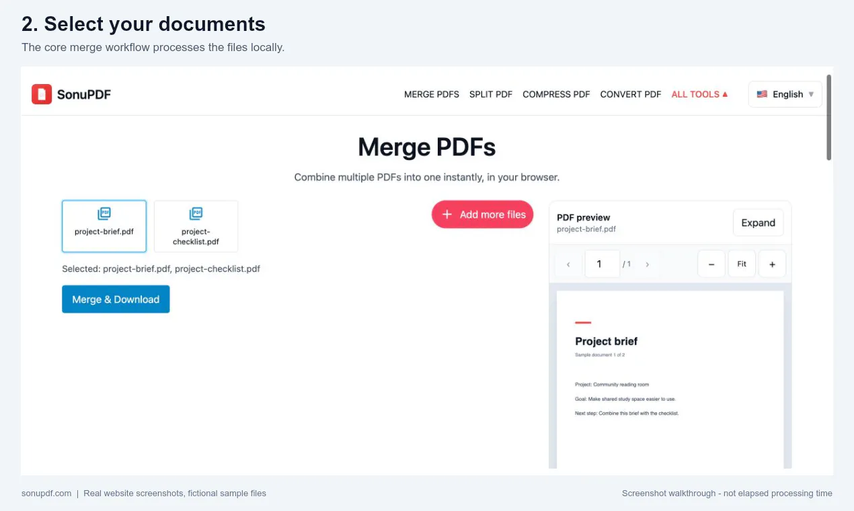This screenshot has height=511, width=854.
Task: Click the 'Merge PDFs' heading
Action: tap(427, 147)
